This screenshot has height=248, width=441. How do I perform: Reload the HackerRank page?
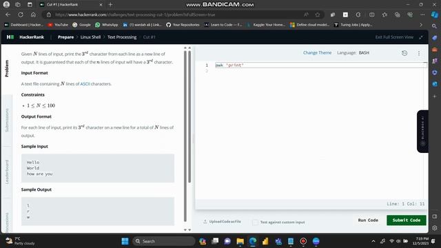[21, 14]
